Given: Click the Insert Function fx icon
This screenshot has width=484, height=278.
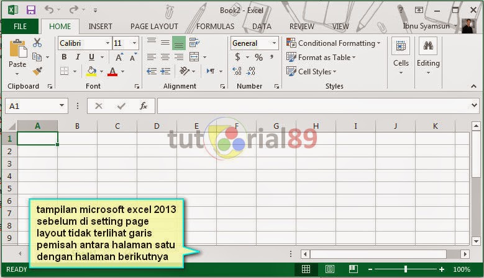Looking at the screenshot, I should [144, 106].
